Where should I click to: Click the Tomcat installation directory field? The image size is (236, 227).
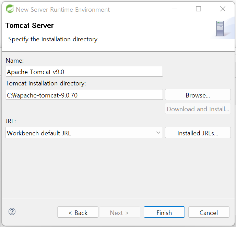(84, 95)
